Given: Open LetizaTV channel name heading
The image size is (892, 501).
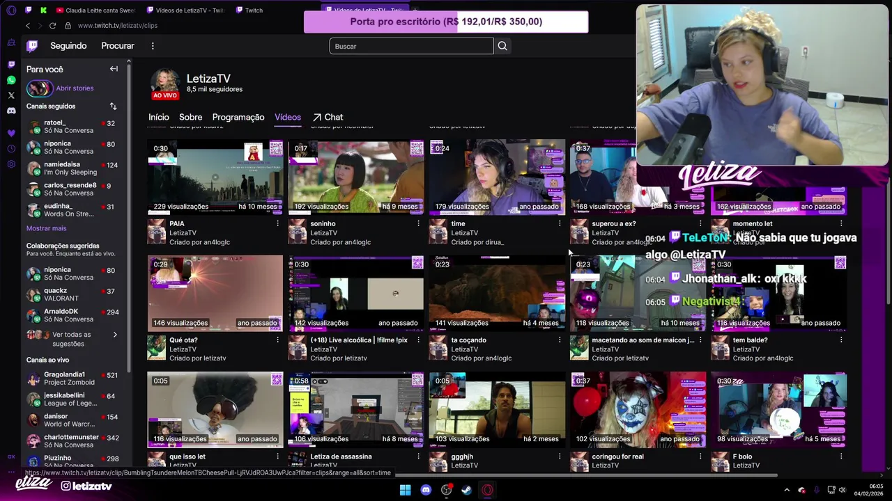Looking at the screenshot, I should pyautogui.click(x=208, y=79).
